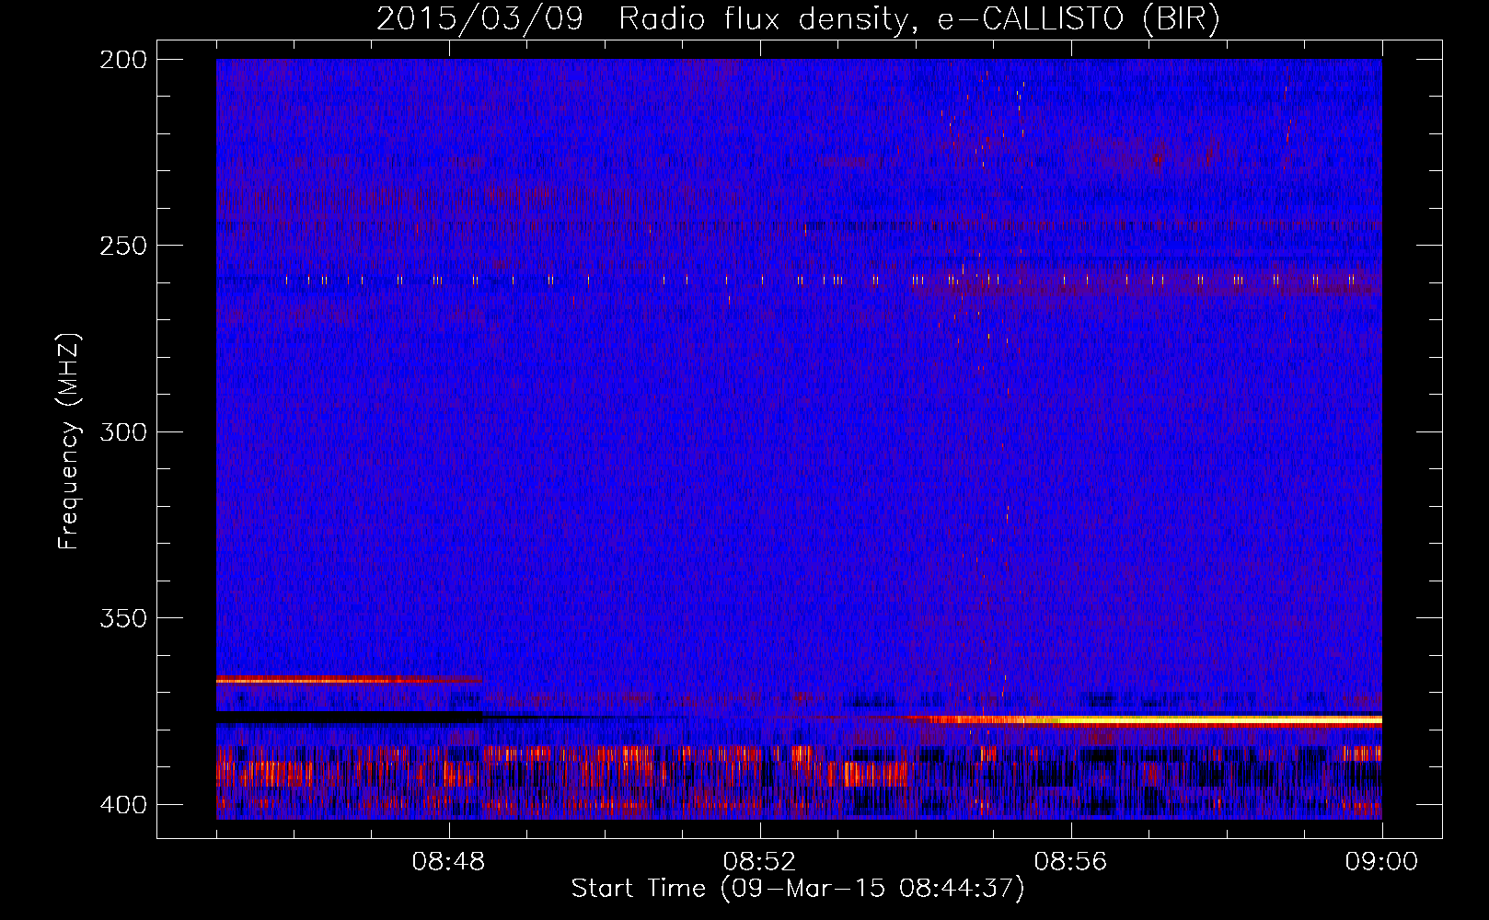Click the '08:52' time tick label
1489x920 pixels.
759,862
